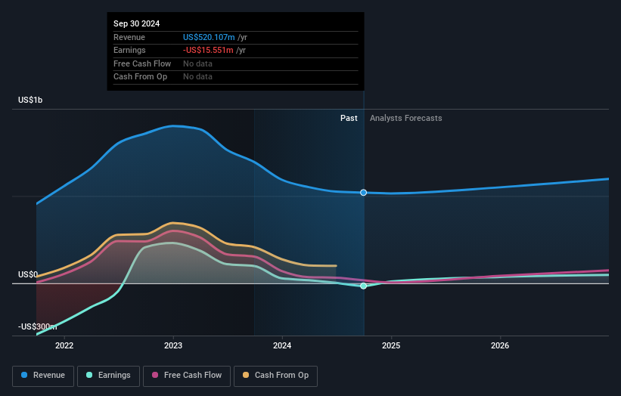Toggle the Revenue legend button
Viewport: 621px width, 396px height.
[x=43, y=376]
